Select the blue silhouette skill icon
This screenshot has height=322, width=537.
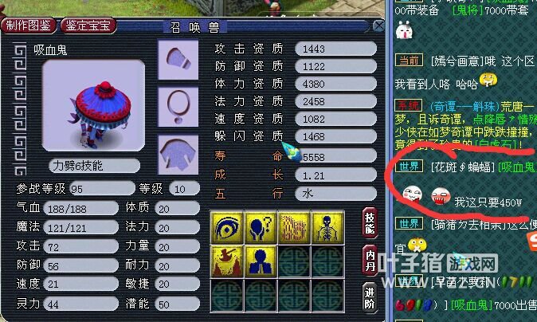(x=261, y=261)
